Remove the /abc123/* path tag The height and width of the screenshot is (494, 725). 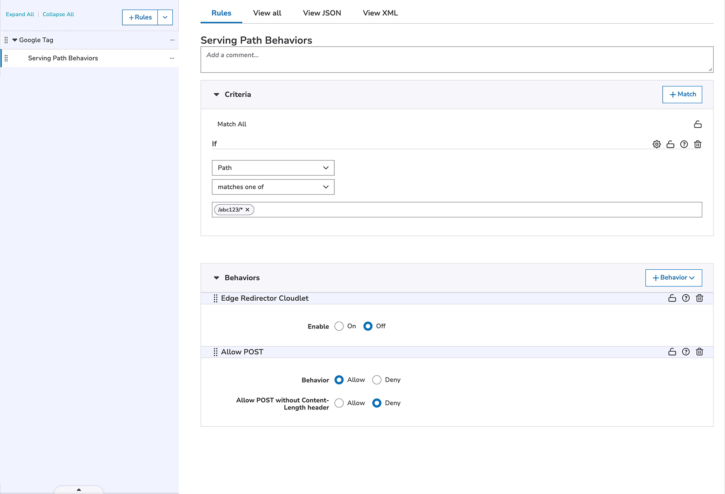click(x=247, y=210)
